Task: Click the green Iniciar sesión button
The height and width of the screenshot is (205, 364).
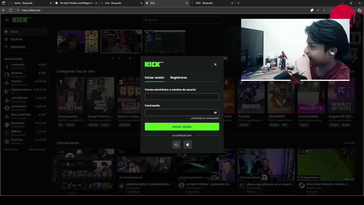Action: (x=182, y=127)
